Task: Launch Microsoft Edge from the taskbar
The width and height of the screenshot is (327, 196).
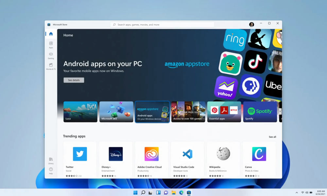Action: (x=181, y=192)
